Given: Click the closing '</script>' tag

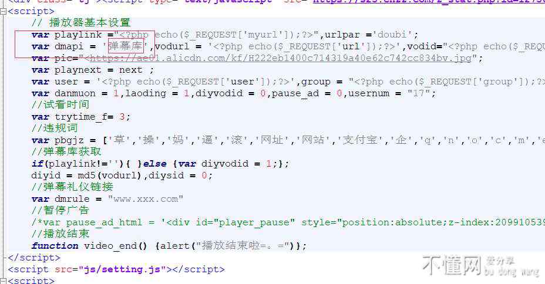Looking at the screenshot, I should [33, 258].
